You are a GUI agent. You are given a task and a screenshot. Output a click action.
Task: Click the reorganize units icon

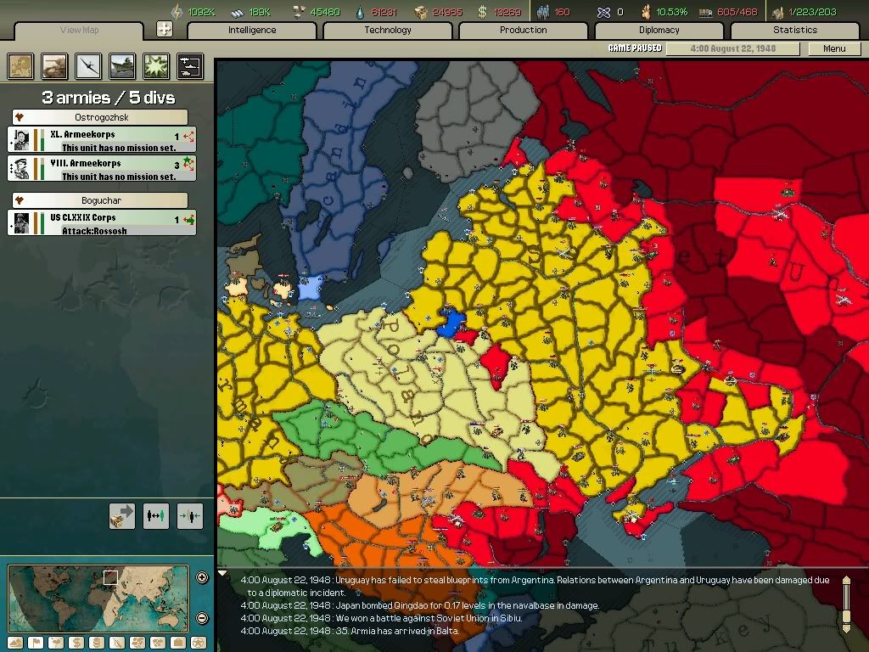point(156,516)
